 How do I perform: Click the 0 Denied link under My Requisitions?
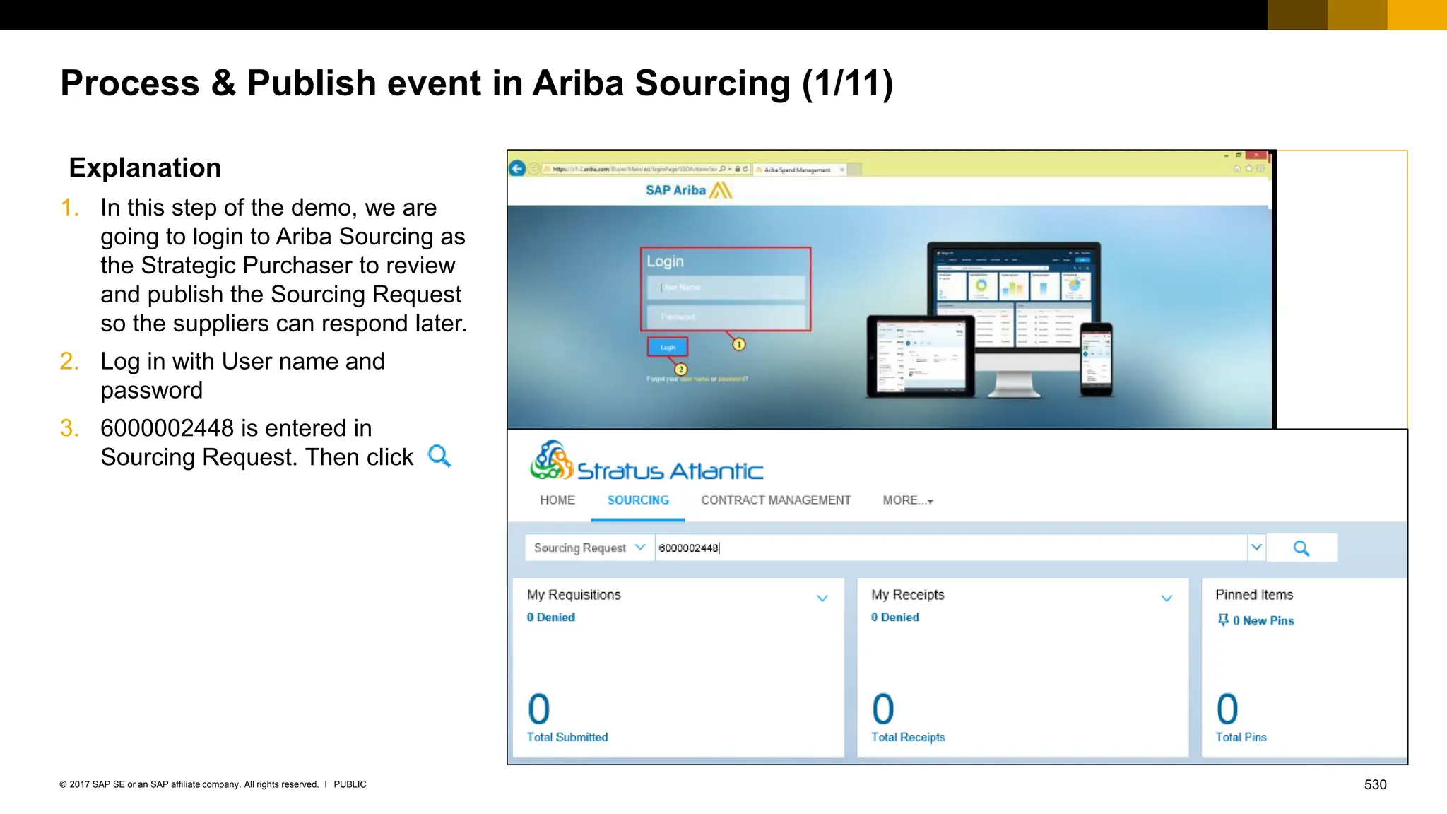pyautogui.click(x=550, y=617)
